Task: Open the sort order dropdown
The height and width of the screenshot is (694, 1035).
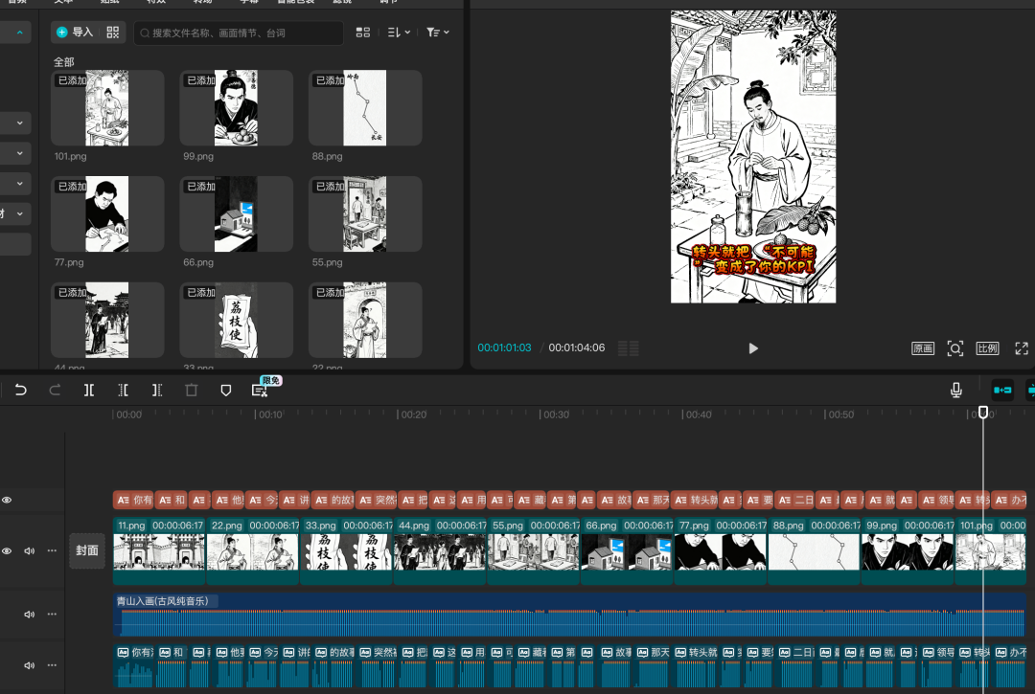Action: coord(399,33)
